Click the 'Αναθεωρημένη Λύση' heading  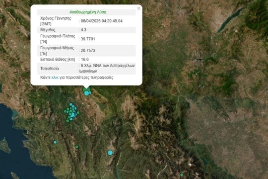[88, 12]
